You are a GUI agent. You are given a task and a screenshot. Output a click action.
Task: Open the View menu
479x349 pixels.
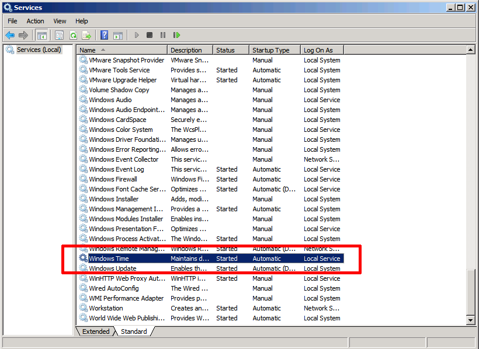tap(59, 20)
